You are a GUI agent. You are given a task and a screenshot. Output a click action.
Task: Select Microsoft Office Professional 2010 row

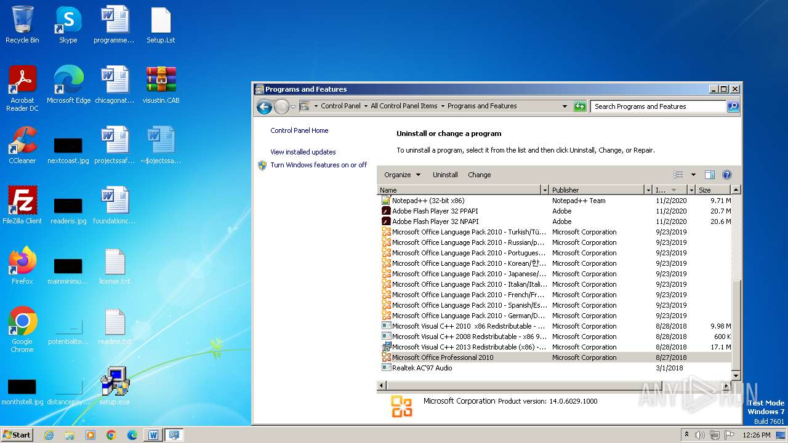554,357
